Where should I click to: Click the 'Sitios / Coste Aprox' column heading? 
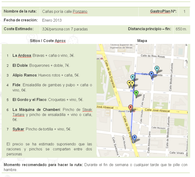pyautogui.click(x=48, y=41)
